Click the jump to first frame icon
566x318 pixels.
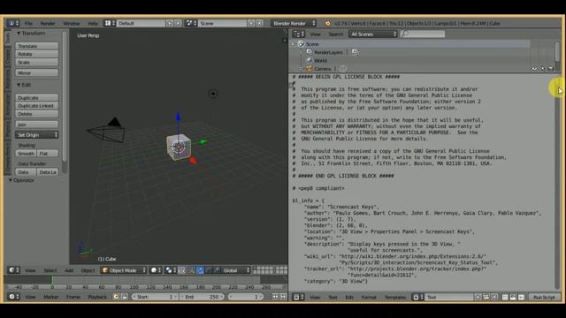[x=275, y=297]
